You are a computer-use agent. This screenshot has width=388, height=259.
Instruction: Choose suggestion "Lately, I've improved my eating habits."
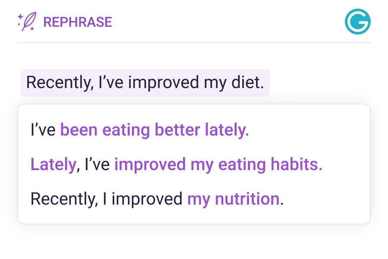click(176, 164)
